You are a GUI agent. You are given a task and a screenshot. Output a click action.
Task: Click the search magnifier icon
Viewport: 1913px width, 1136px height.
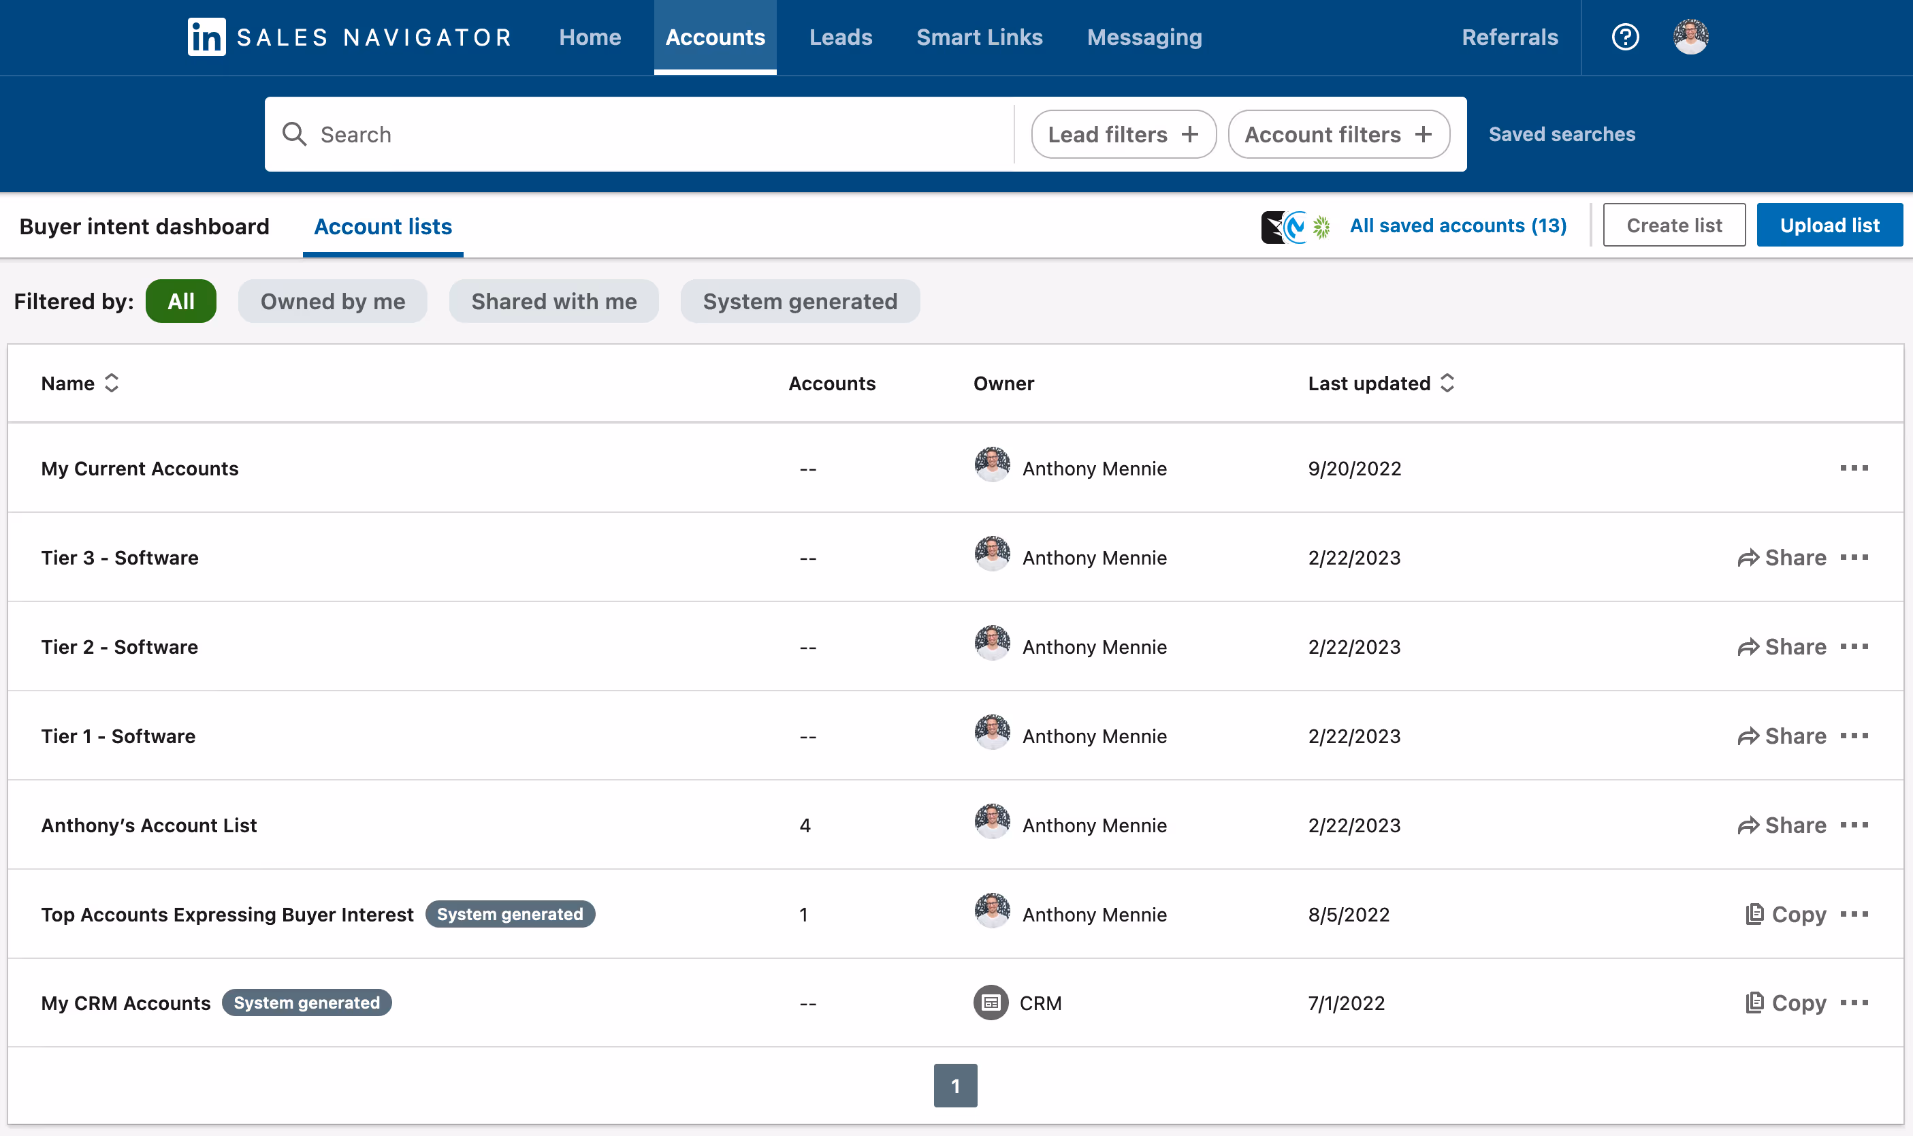point(295,134)
